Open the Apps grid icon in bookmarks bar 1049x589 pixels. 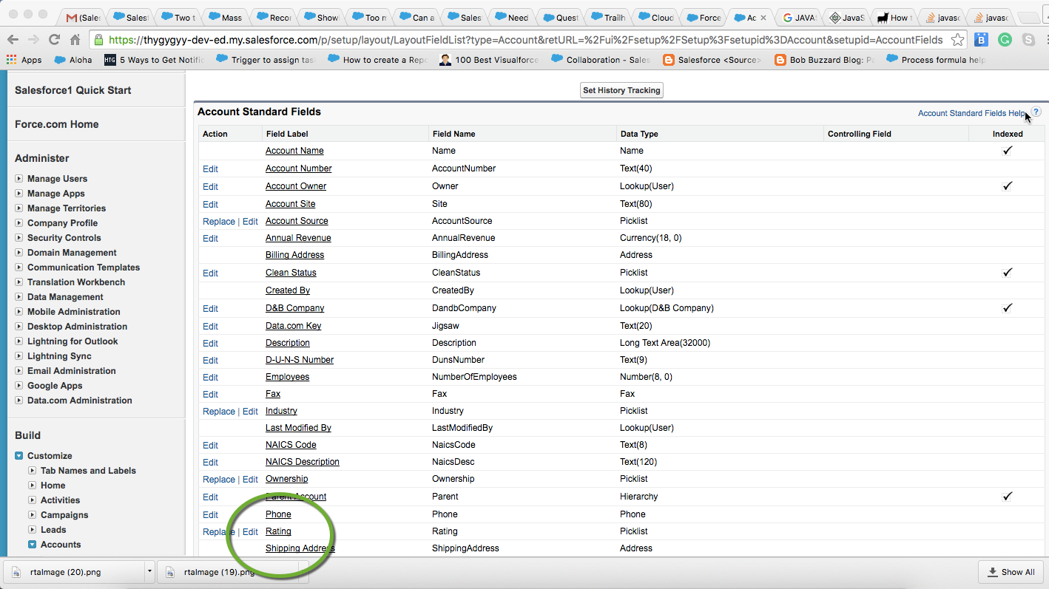click(12, 60)
